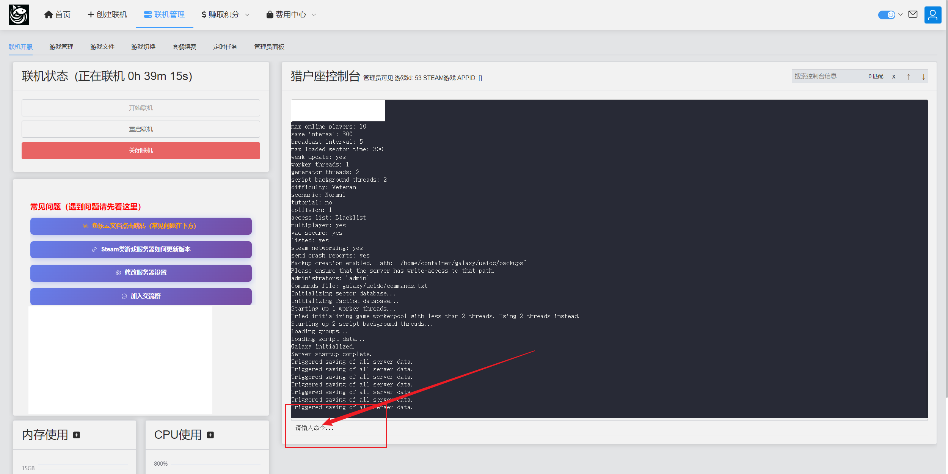Jump to next search match arrow
This screenshot has width=948, height=474.
tap(923, 77)
